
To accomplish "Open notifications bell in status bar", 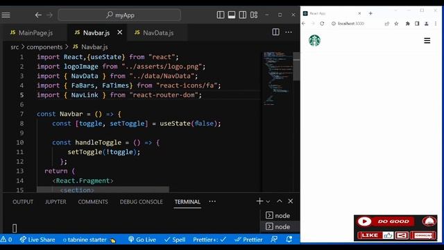I will [x=289, y=239].
